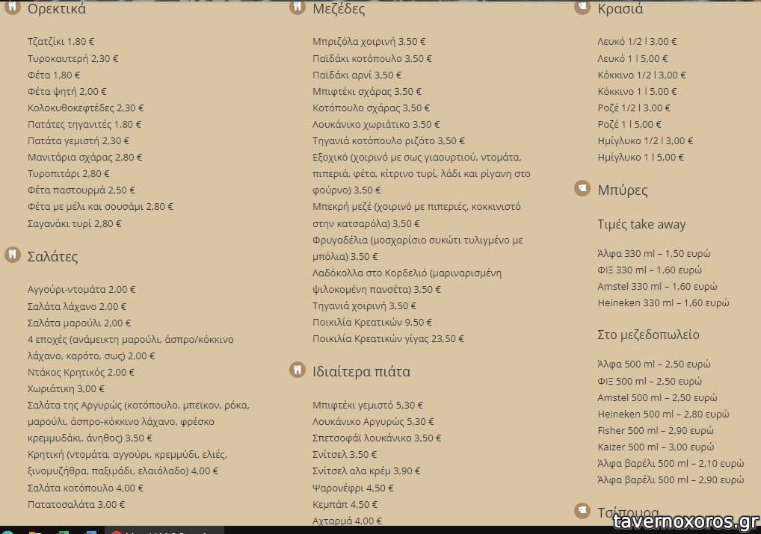Click the Τζατζίκι 1,80 € menu item
The image size is (761, 534).
click(66, 42)
